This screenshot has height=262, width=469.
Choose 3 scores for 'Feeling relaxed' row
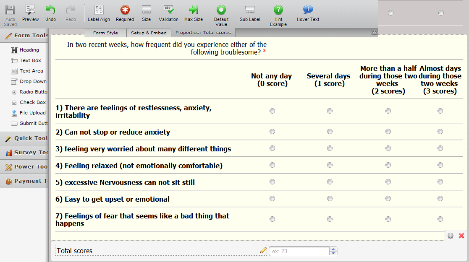pos(440,165)
